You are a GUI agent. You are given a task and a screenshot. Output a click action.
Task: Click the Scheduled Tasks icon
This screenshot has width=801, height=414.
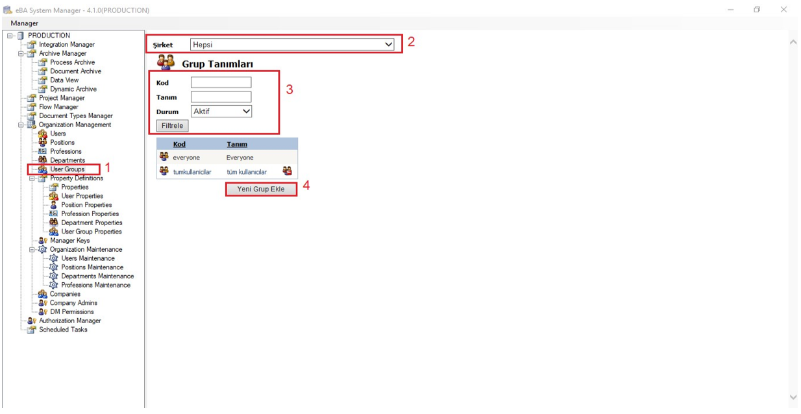coord(32,330)
